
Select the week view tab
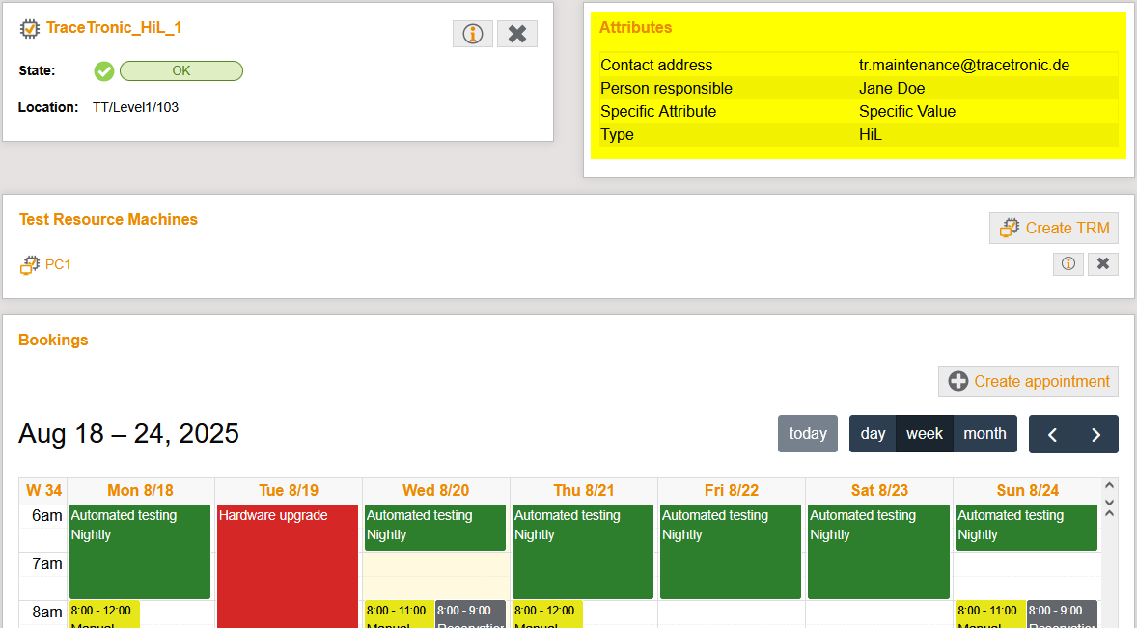925,434
